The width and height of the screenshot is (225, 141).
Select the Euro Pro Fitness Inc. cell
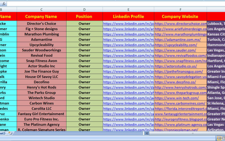pos(41,119)
